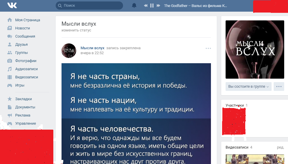Viewport: 288px width, 164px height.
Task: Click the VK logo in header
Action: click(12, 6)
